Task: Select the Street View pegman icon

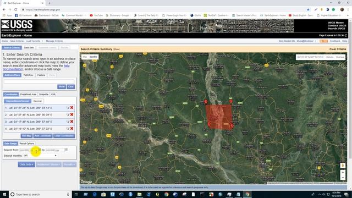Action: 343,166
